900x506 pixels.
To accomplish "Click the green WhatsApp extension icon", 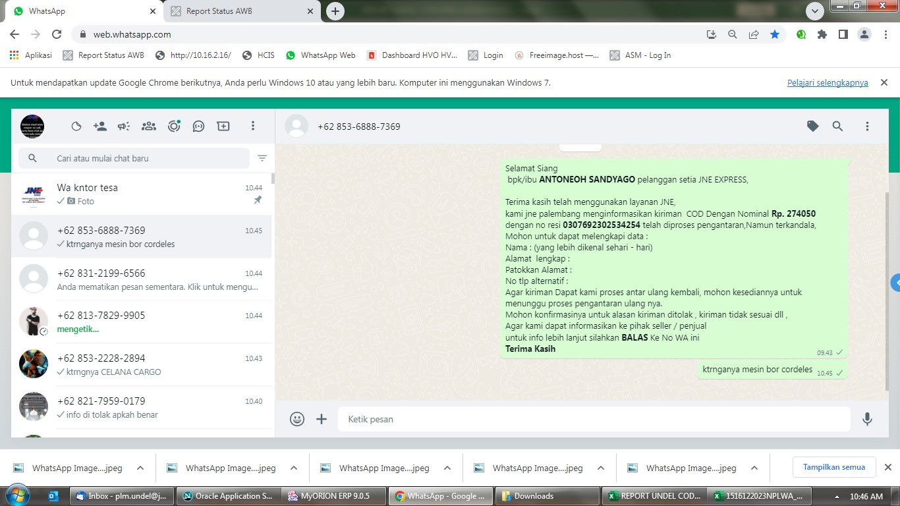I will tap(801, 34).
